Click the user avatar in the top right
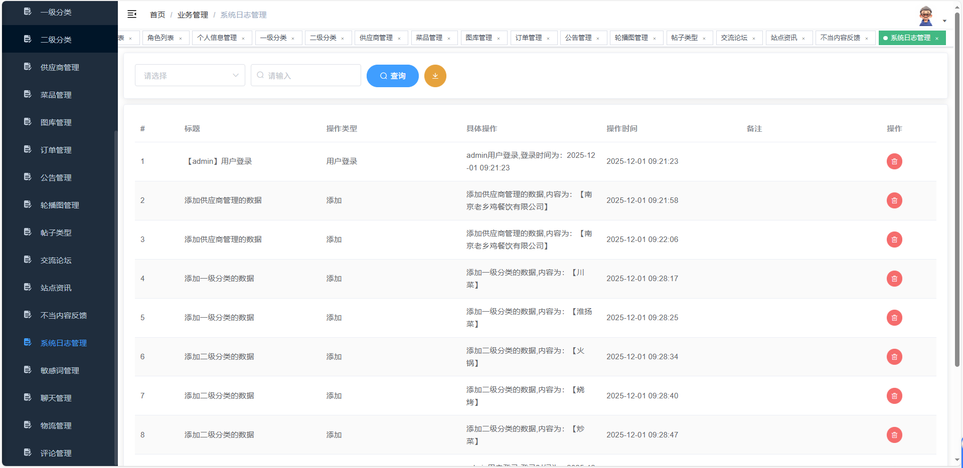 click(925, 15)
